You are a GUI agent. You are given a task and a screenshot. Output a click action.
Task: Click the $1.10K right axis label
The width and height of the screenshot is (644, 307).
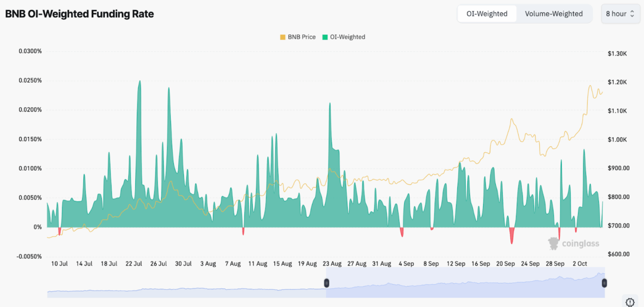point(617,111)
